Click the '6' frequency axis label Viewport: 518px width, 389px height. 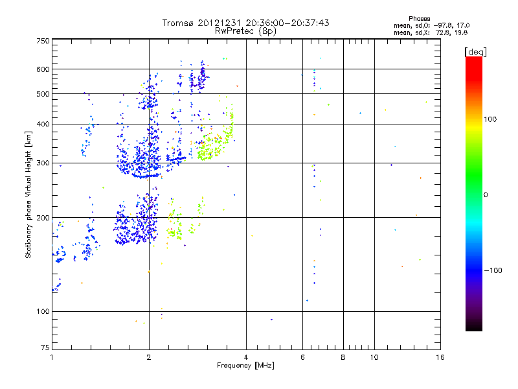click(x=302, y=357)
